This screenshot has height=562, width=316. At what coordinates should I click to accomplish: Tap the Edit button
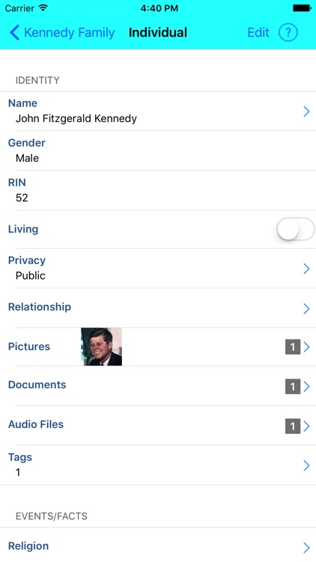[258, 33]
